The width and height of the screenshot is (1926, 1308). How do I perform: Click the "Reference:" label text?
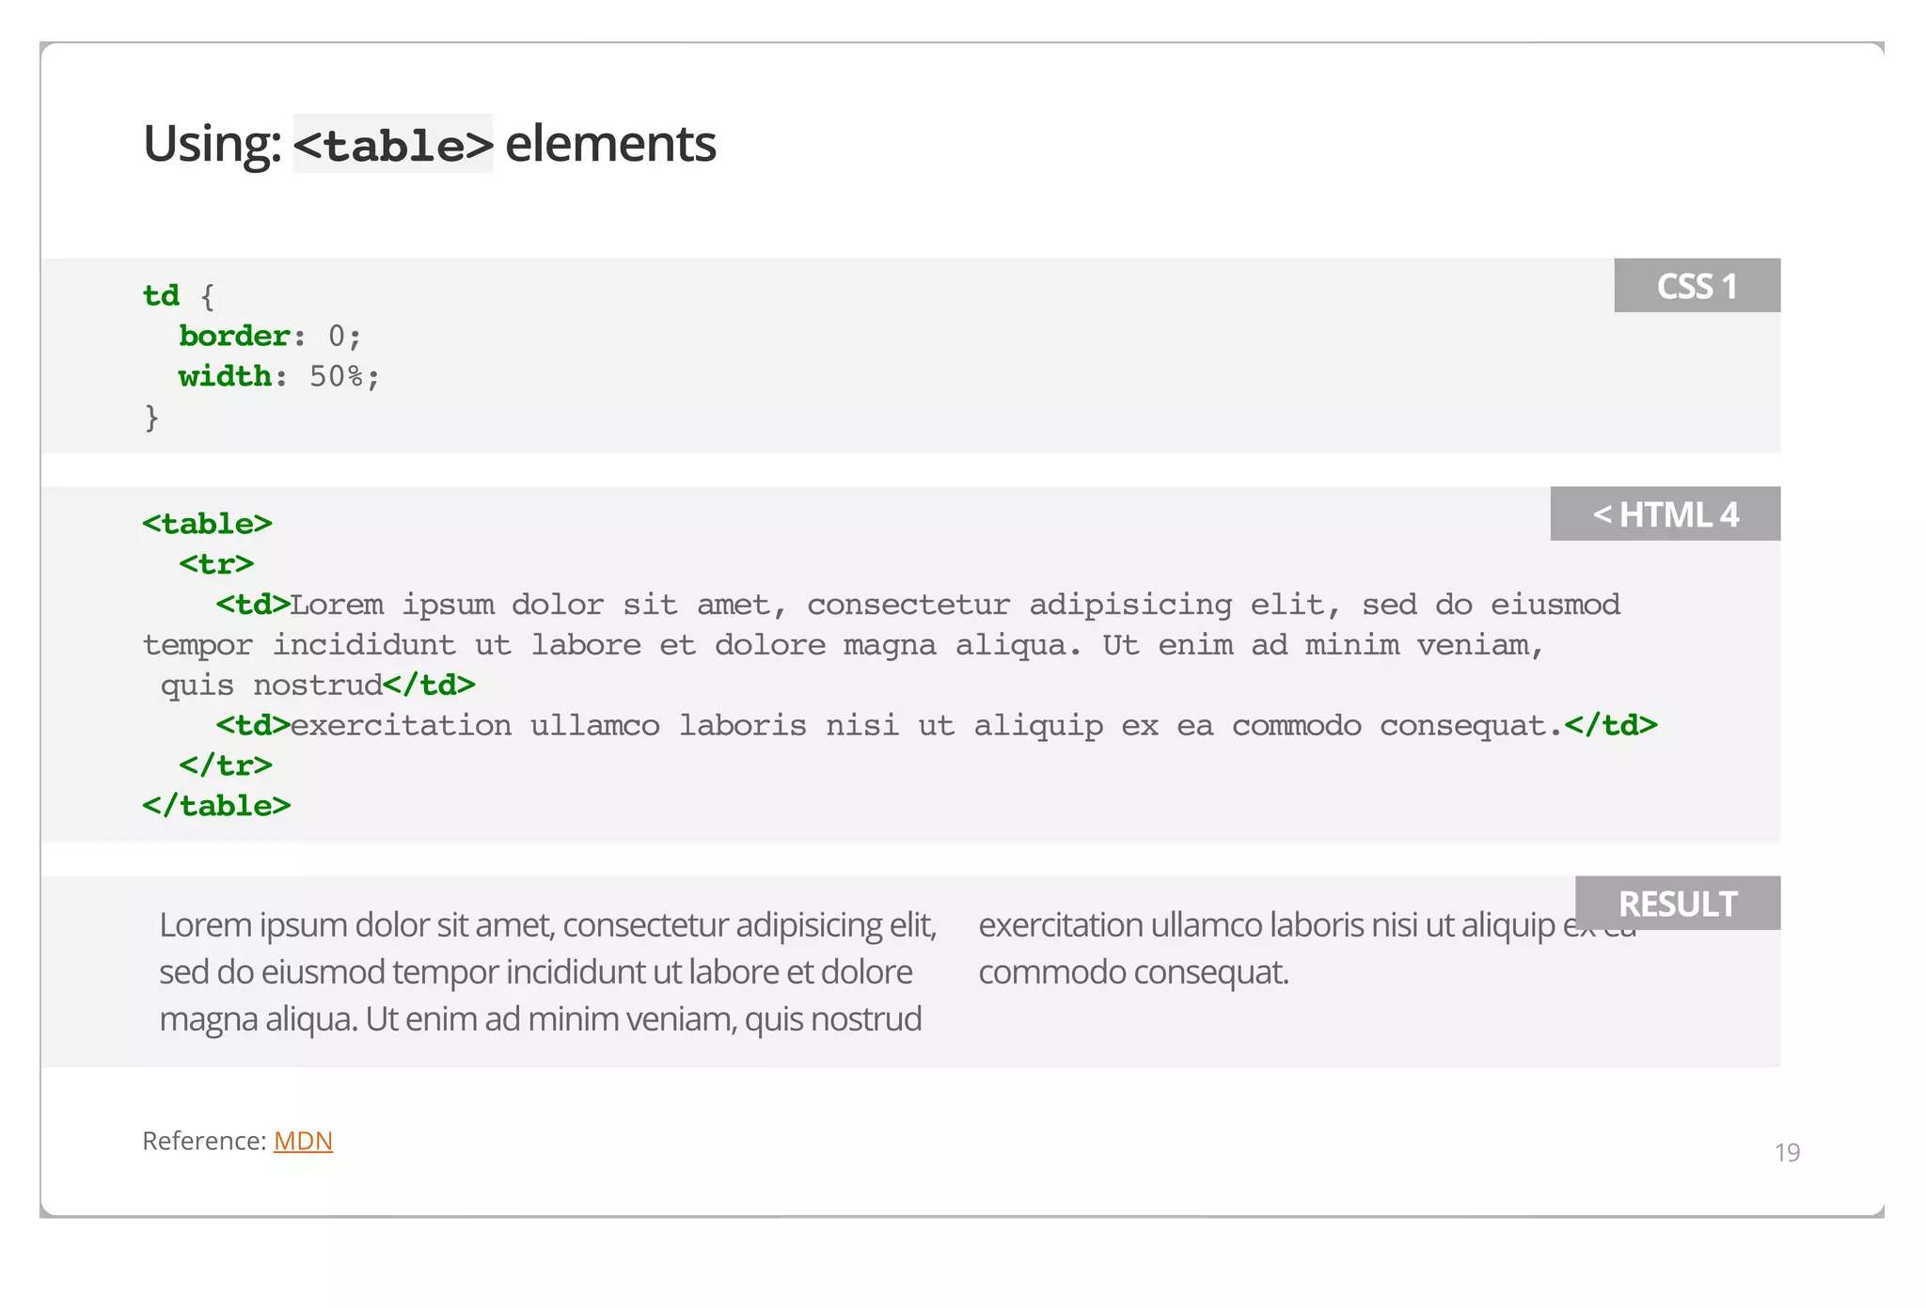204,1141
